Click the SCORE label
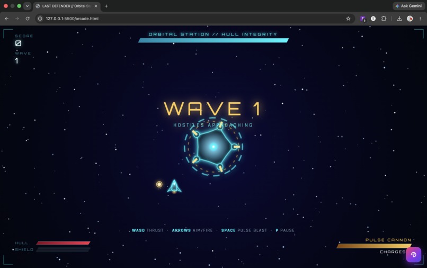 (x=24, y=36)
